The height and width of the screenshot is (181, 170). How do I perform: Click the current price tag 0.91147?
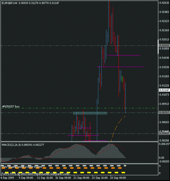pyautogui.click(x=164, y=90)
